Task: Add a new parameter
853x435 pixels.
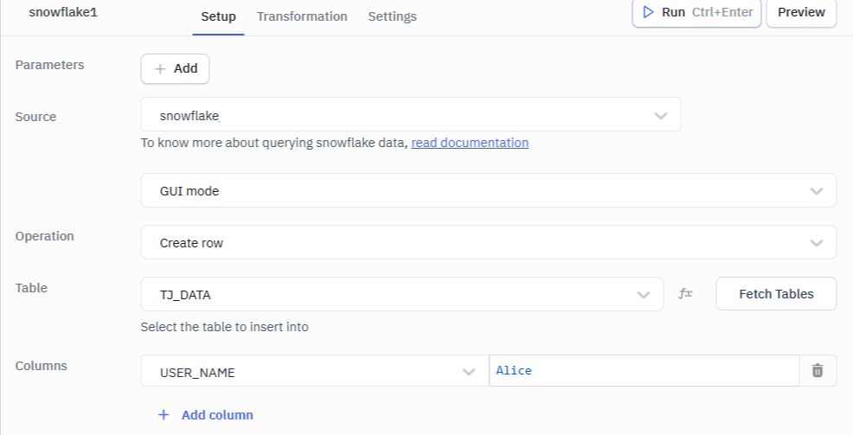Action: click(x=175, y=68)
